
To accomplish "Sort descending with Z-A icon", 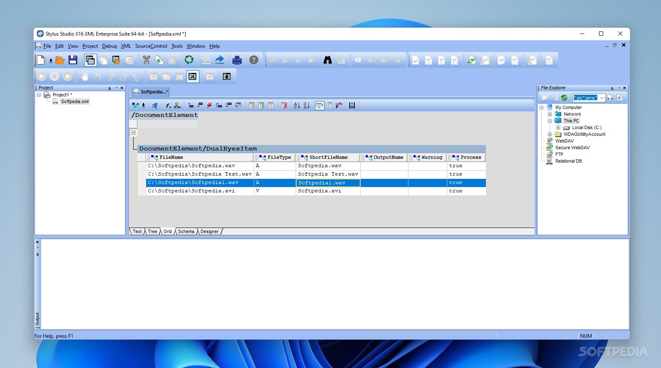I will coord(307,105).
